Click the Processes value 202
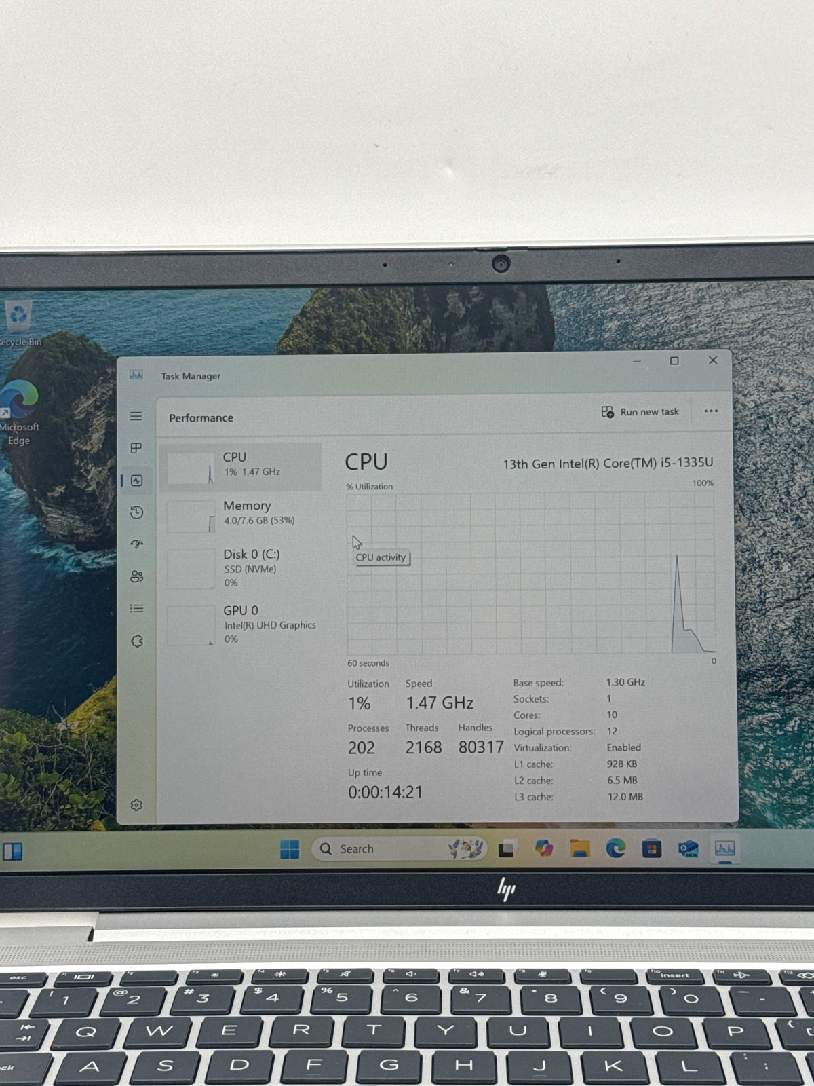 click(362, 747)
